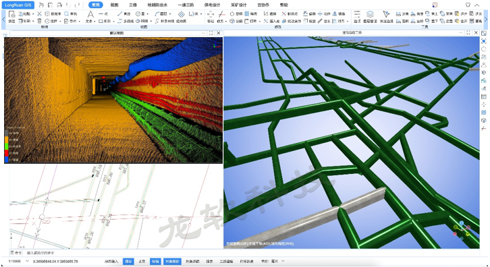The width and height of the screenshot is (490, 267).
Task: Click the LongRuan GIS application button
Action: (x=18, y=5)
